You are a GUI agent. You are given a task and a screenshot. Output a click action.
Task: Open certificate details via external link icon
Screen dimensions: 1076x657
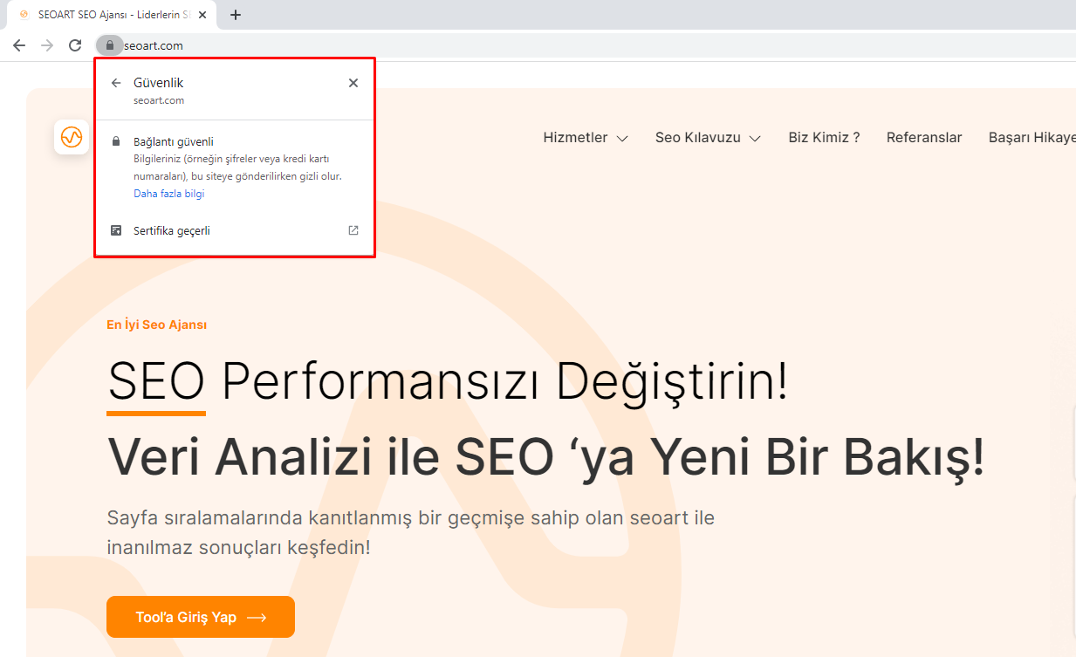tap(353, 231)
